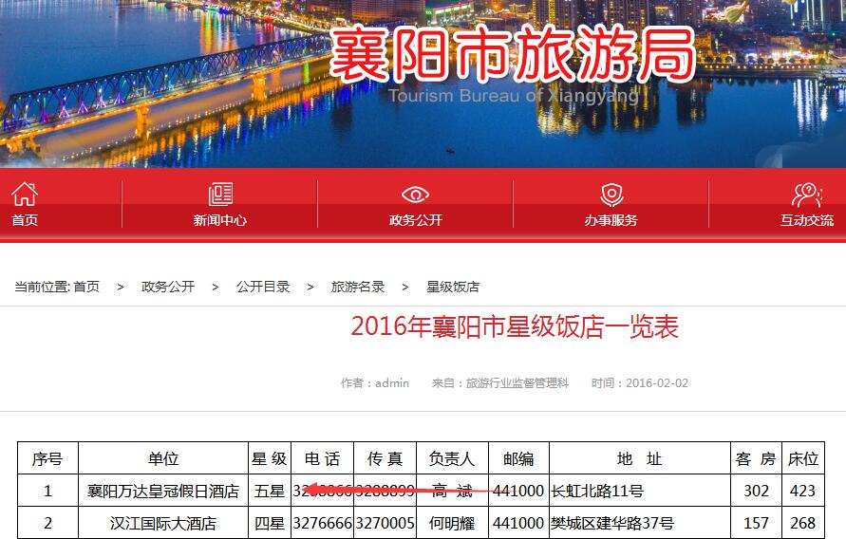Click the 序号 column header
Viewport: 846px width, 539px height.
(47, 458)
